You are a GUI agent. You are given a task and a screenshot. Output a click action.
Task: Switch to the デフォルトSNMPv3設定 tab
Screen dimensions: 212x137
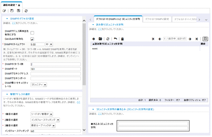157,19
